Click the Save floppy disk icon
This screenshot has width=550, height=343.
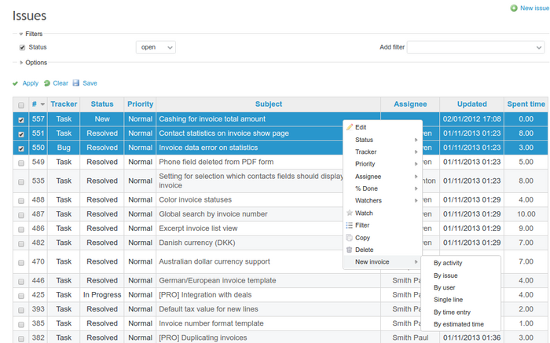[x=76, y=83]
